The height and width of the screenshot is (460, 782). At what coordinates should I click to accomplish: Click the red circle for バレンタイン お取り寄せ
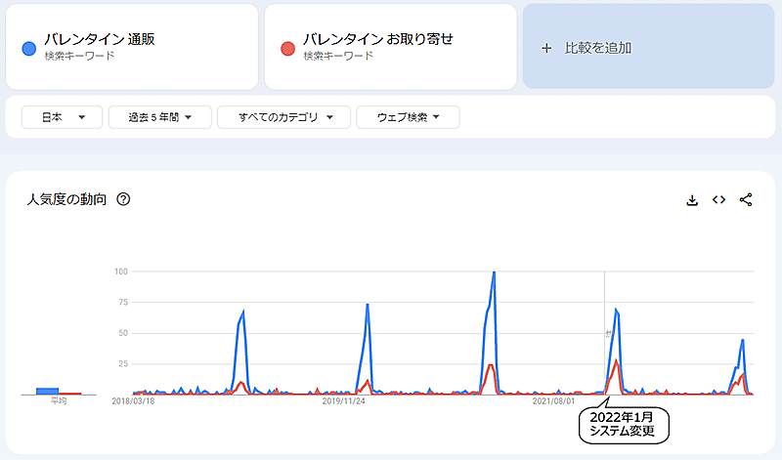(x=287, y=48)
